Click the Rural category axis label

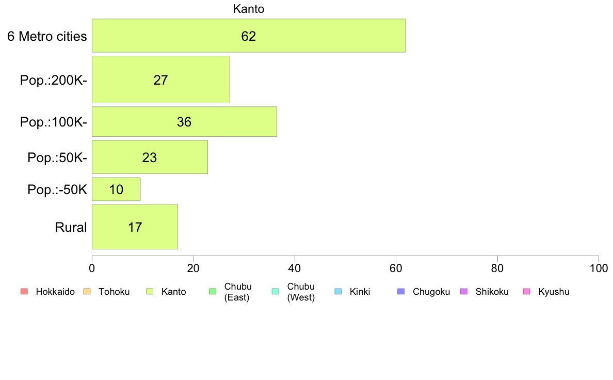click(x=71, y=227)
